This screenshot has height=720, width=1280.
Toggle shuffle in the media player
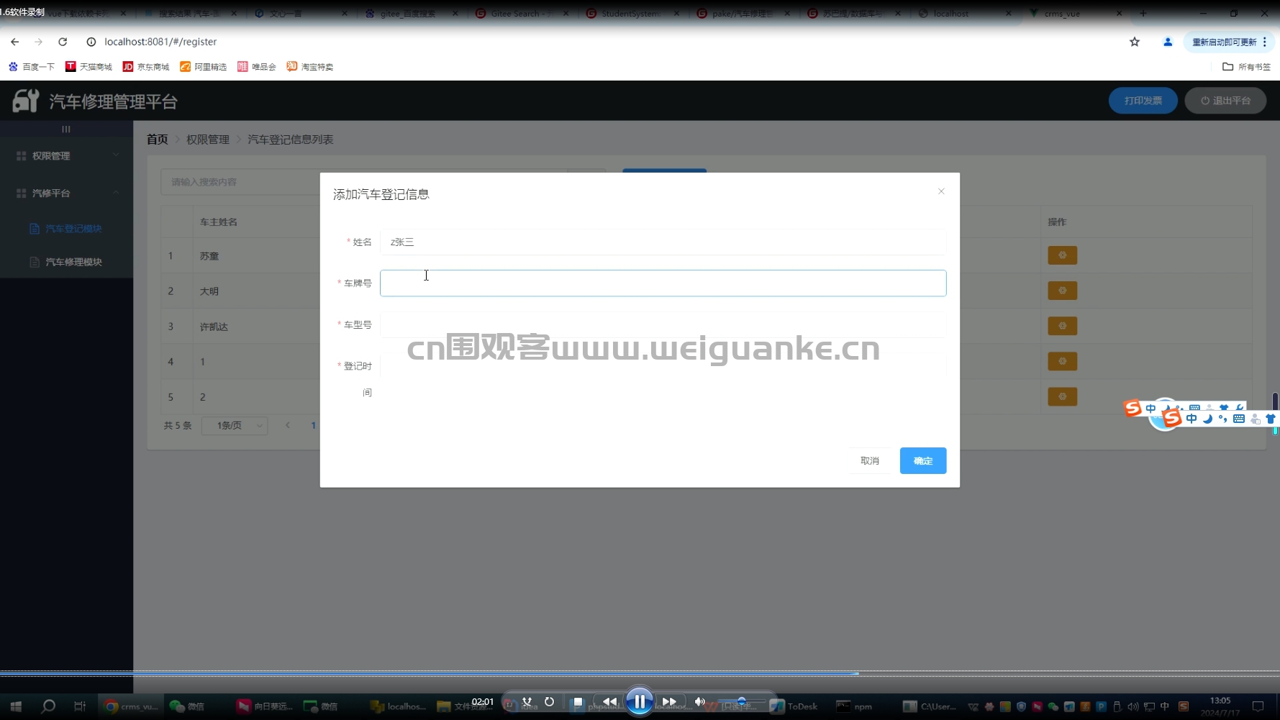point(527,701)
